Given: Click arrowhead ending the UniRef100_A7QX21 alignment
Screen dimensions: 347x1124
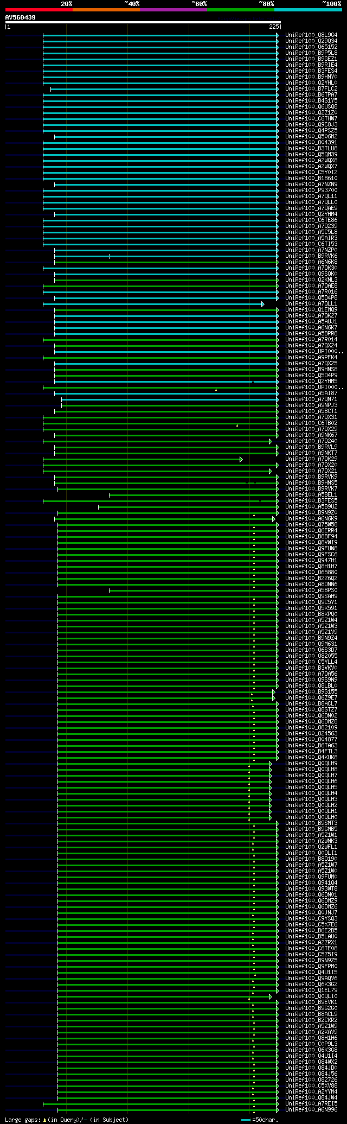Looking at the screenshot, I should (x=271, y=471).
